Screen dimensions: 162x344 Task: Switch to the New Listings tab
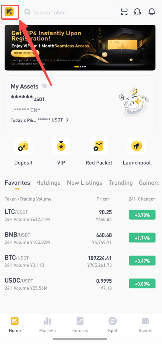point(85,183)
